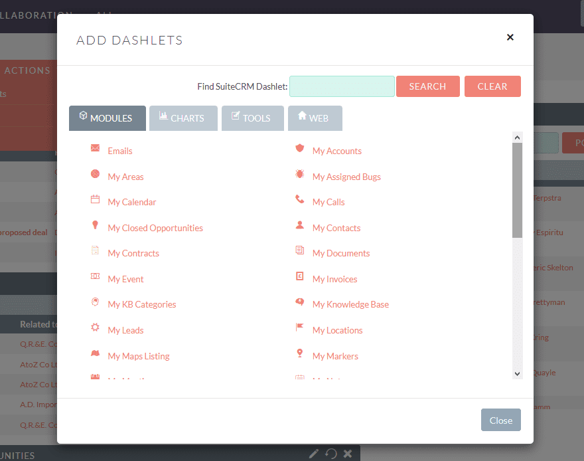The height and width of the screenshot is (461, 584).
Task: Switch to the Charts tab
Action: pos(183,118)
